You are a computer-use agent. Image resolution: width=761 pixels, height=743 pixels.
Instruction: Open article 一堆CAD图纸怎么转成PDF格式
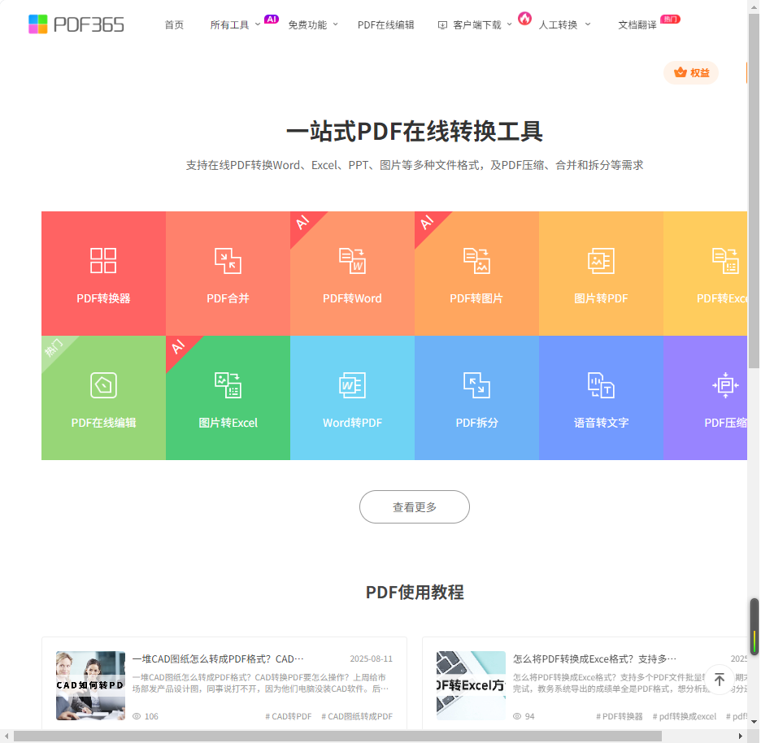[x=218, y=659]
